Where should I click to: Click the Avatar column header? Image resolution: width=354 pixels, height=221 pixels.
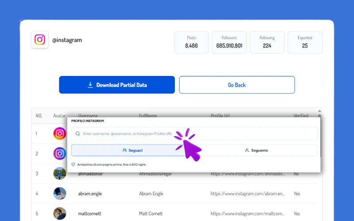click(59, 116)
